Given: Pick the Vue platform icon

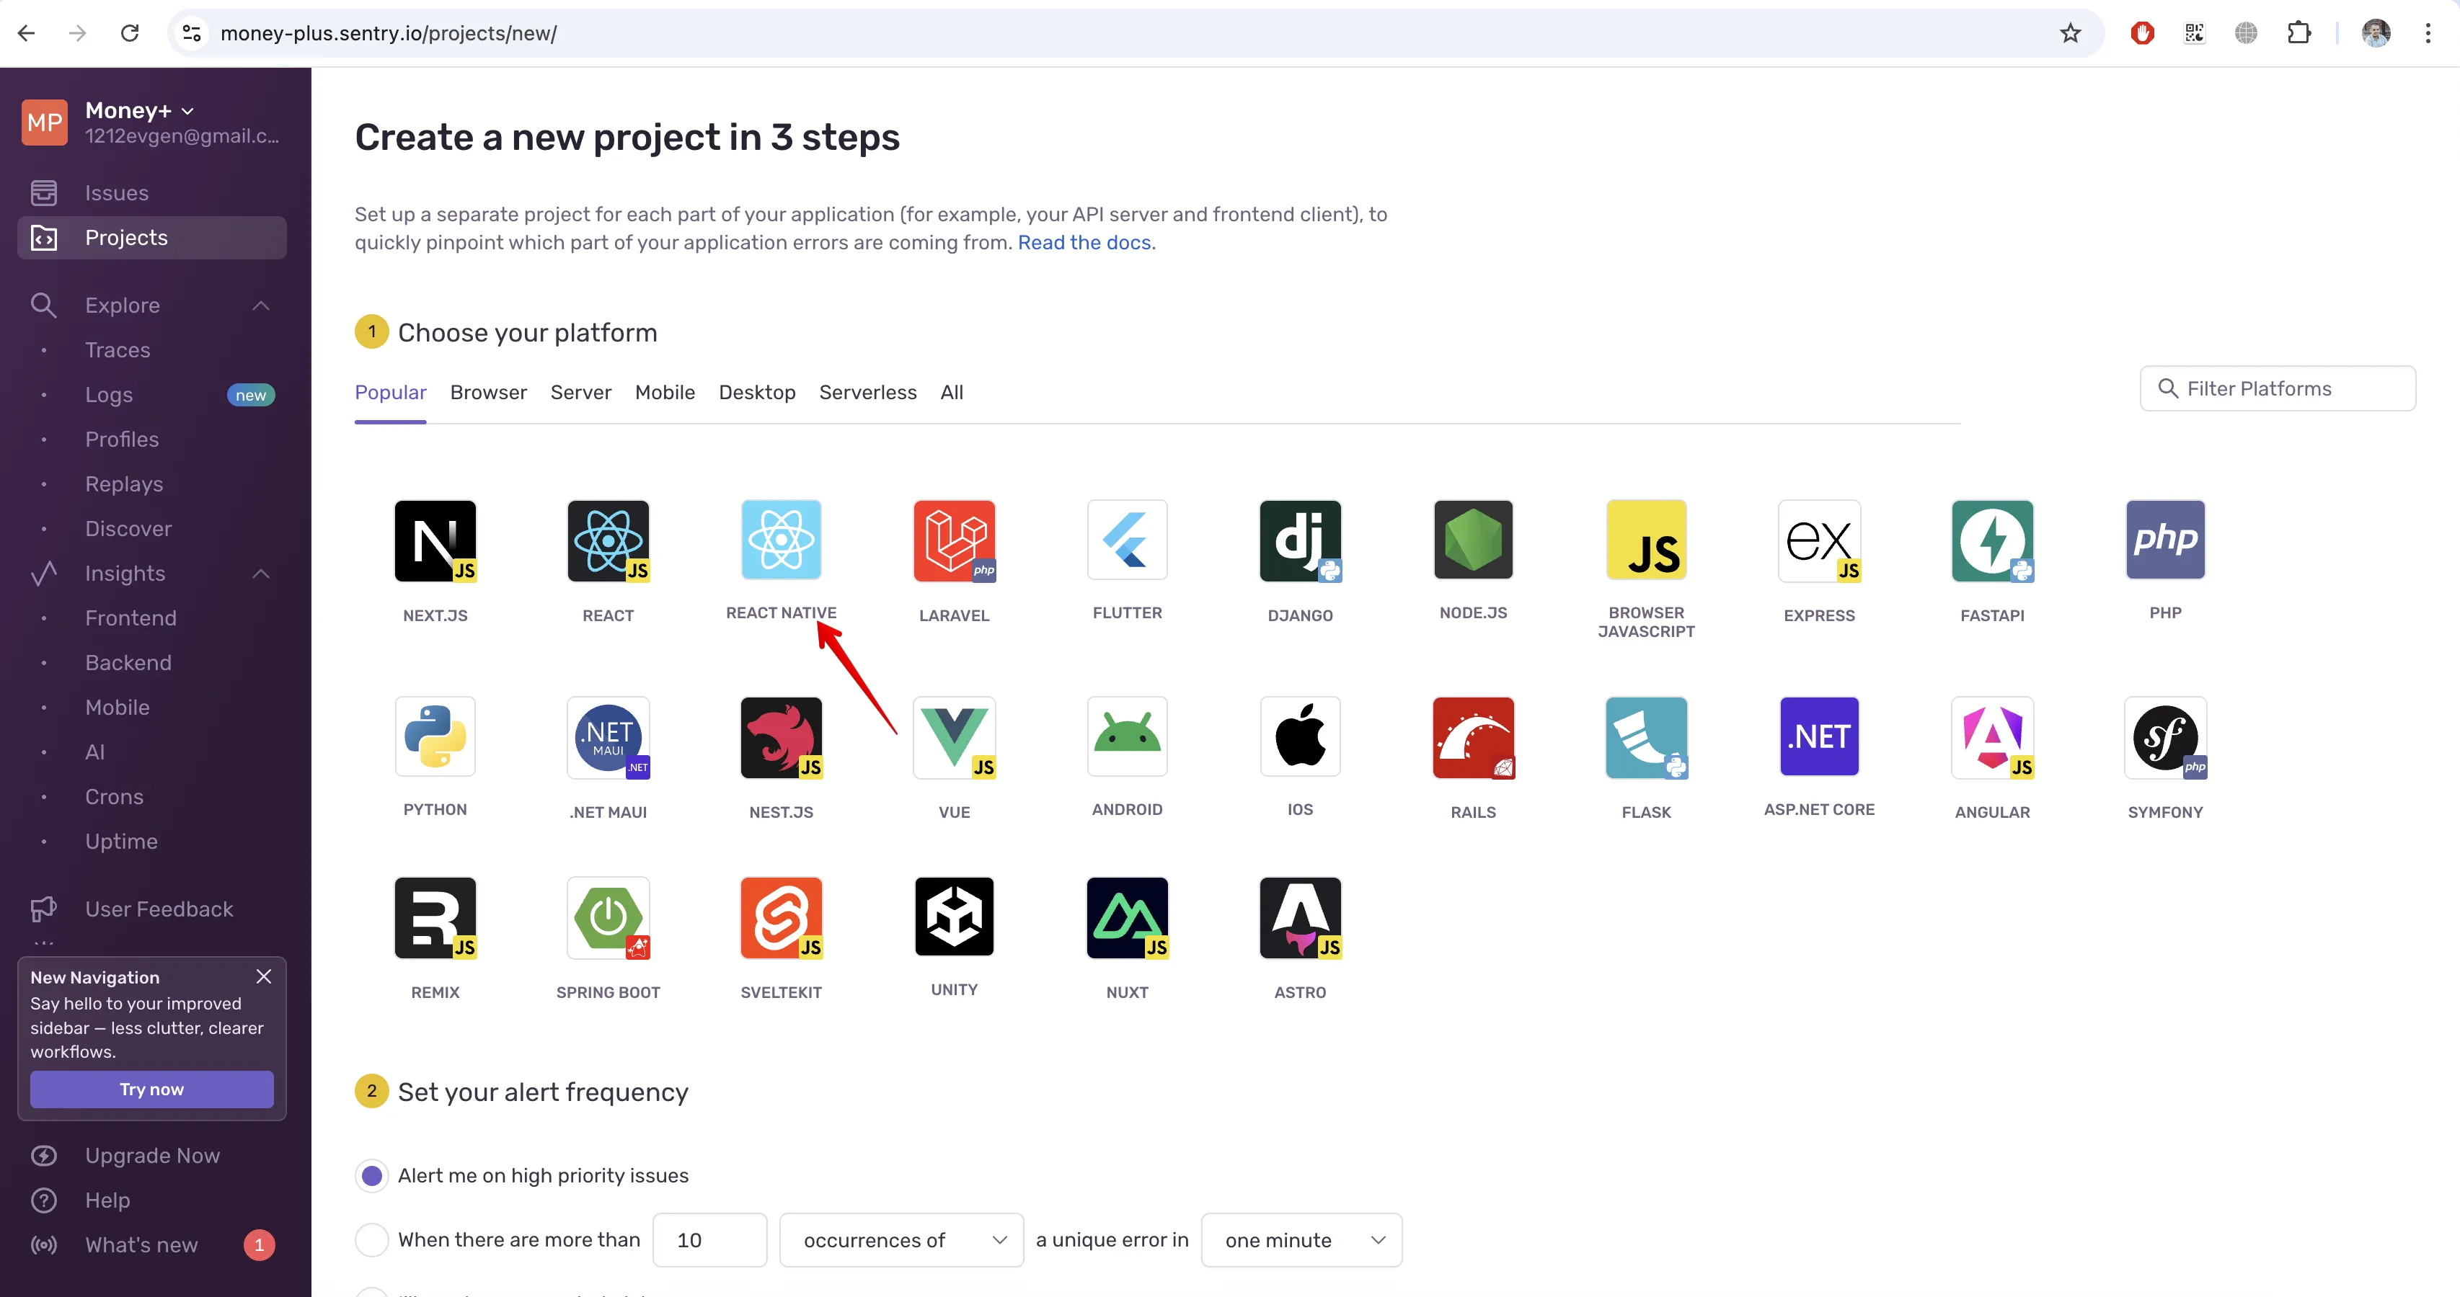Looking at the screenshot, I should pos(954,738).
